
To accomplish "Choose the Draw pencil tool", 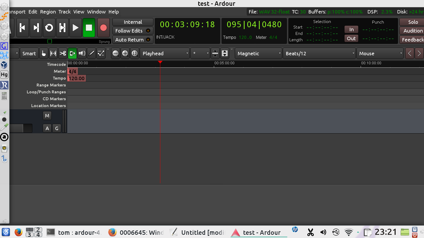I will (x=91, y=53).
